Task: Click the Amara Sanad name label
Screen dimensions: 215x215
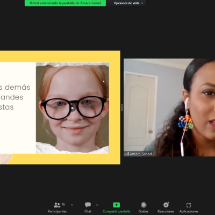Action: point(141,154)
